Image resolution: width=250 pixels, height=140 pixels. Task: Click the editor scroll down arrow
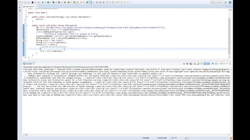pos(229,57)
